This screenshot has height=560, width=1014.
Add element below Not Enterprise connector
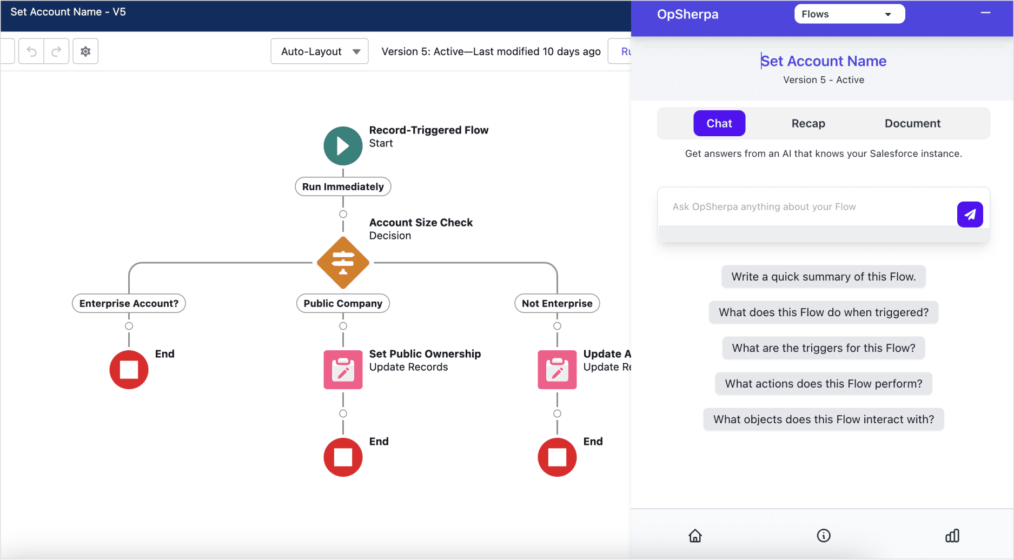click(557, 326)
